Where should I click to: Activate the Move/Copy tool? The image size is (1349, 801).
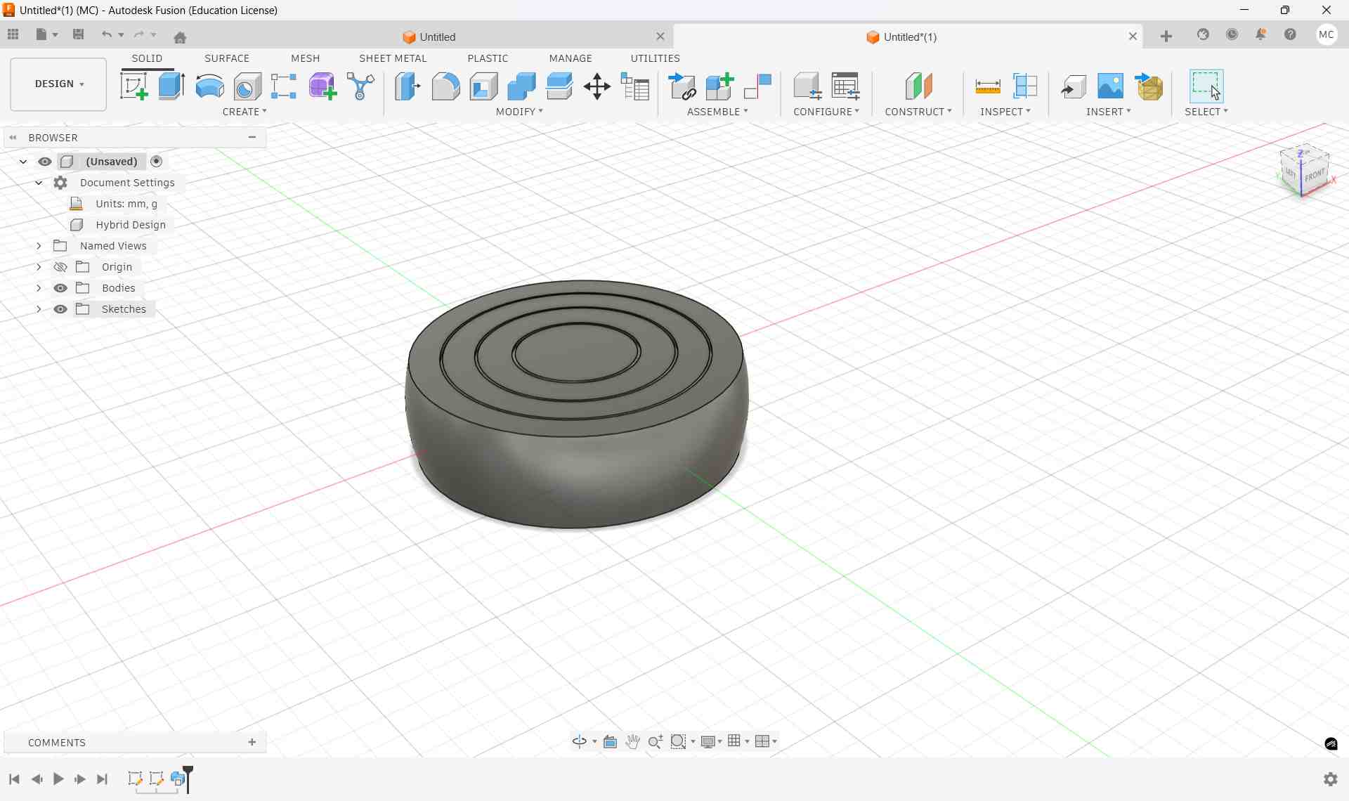(597, 86)
